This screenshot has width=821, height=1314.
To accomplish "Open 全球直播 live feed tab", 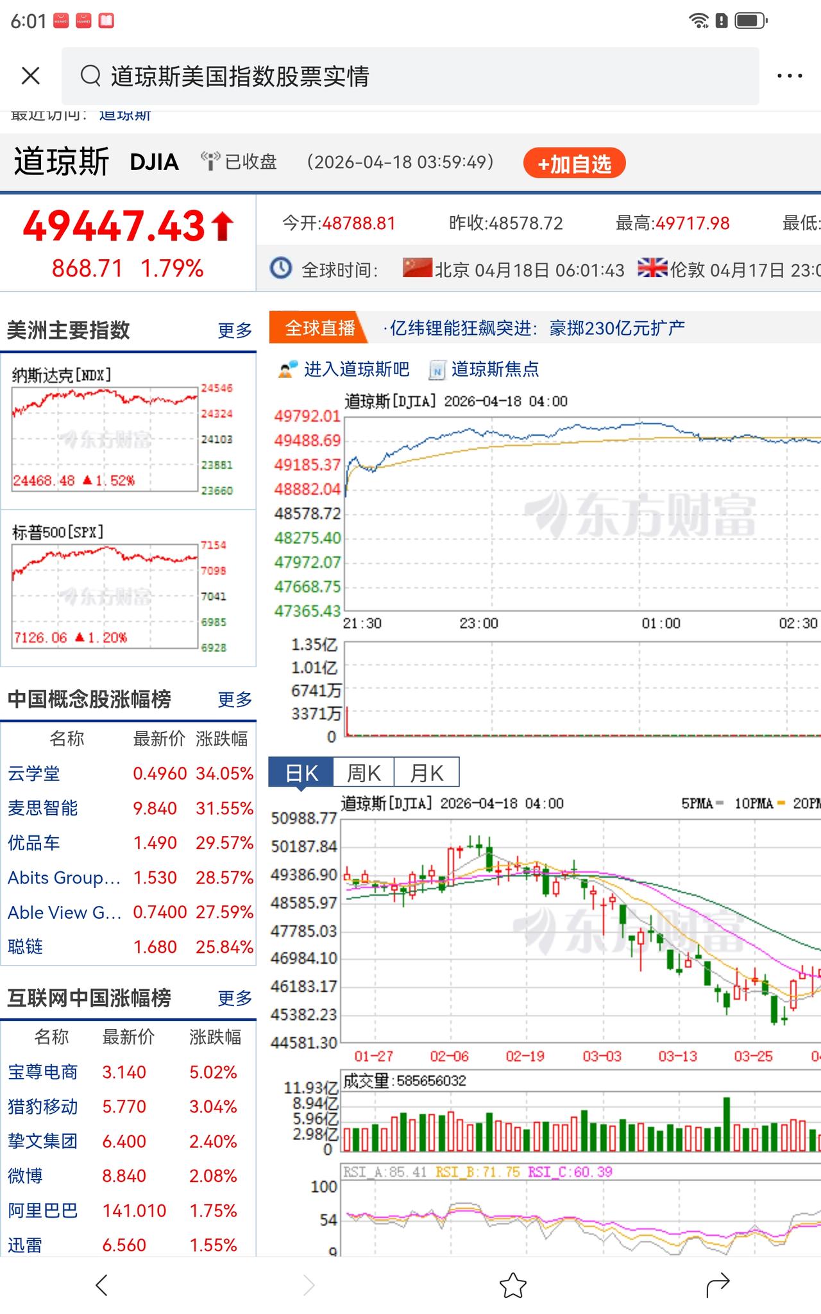I will pos(319,328).
